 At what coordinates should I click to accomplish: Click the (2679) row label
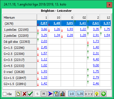coord(20,23)
